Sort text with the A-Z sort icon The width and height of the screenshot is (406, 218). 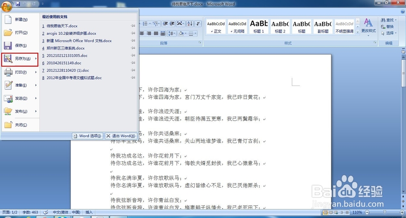point(190,24)
